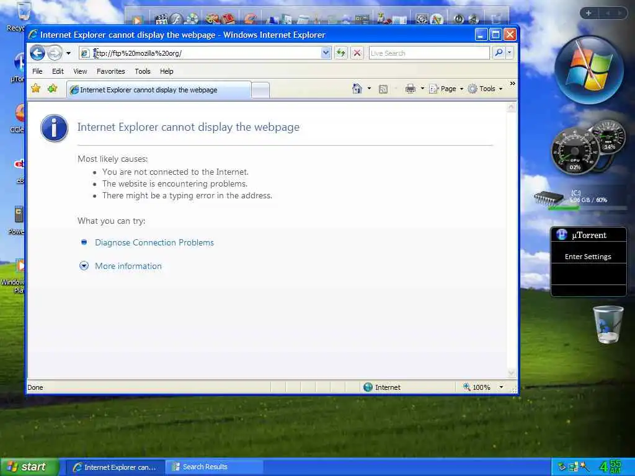Click the green Refresh button
This screenshot has height=476, width=635.
coord(341,53)
